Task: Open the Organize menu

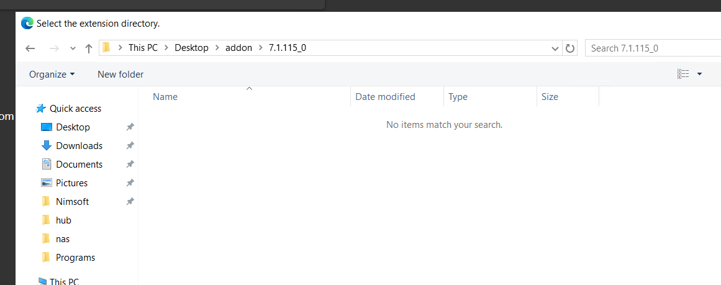Action: coord(52,75)
